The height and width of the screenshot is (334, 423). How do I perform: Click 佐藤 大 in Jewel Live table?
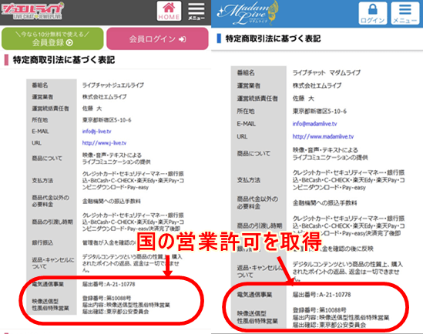[x=92, y=109]
